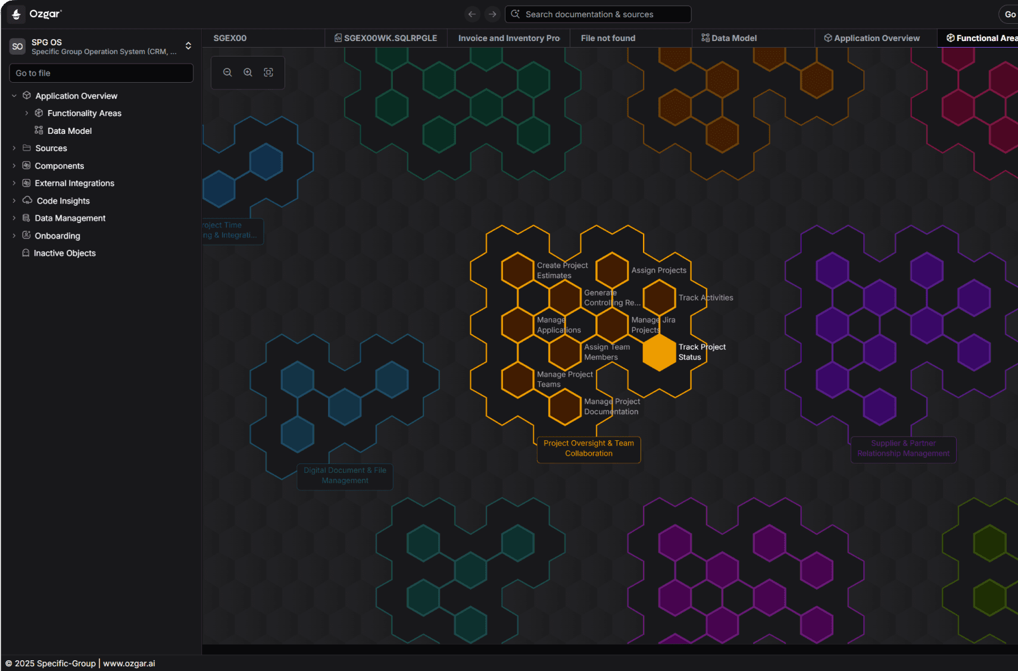Switch to the Data Model tab
This screenshot has height=671, width=1018.
click(x=733, y=37)
